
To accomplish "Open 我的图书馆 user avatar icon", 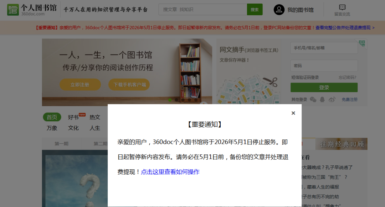I will click(279, 10).
